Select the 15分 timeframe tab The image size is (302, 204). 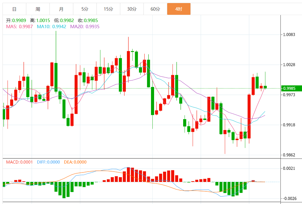tap(108, 9)
